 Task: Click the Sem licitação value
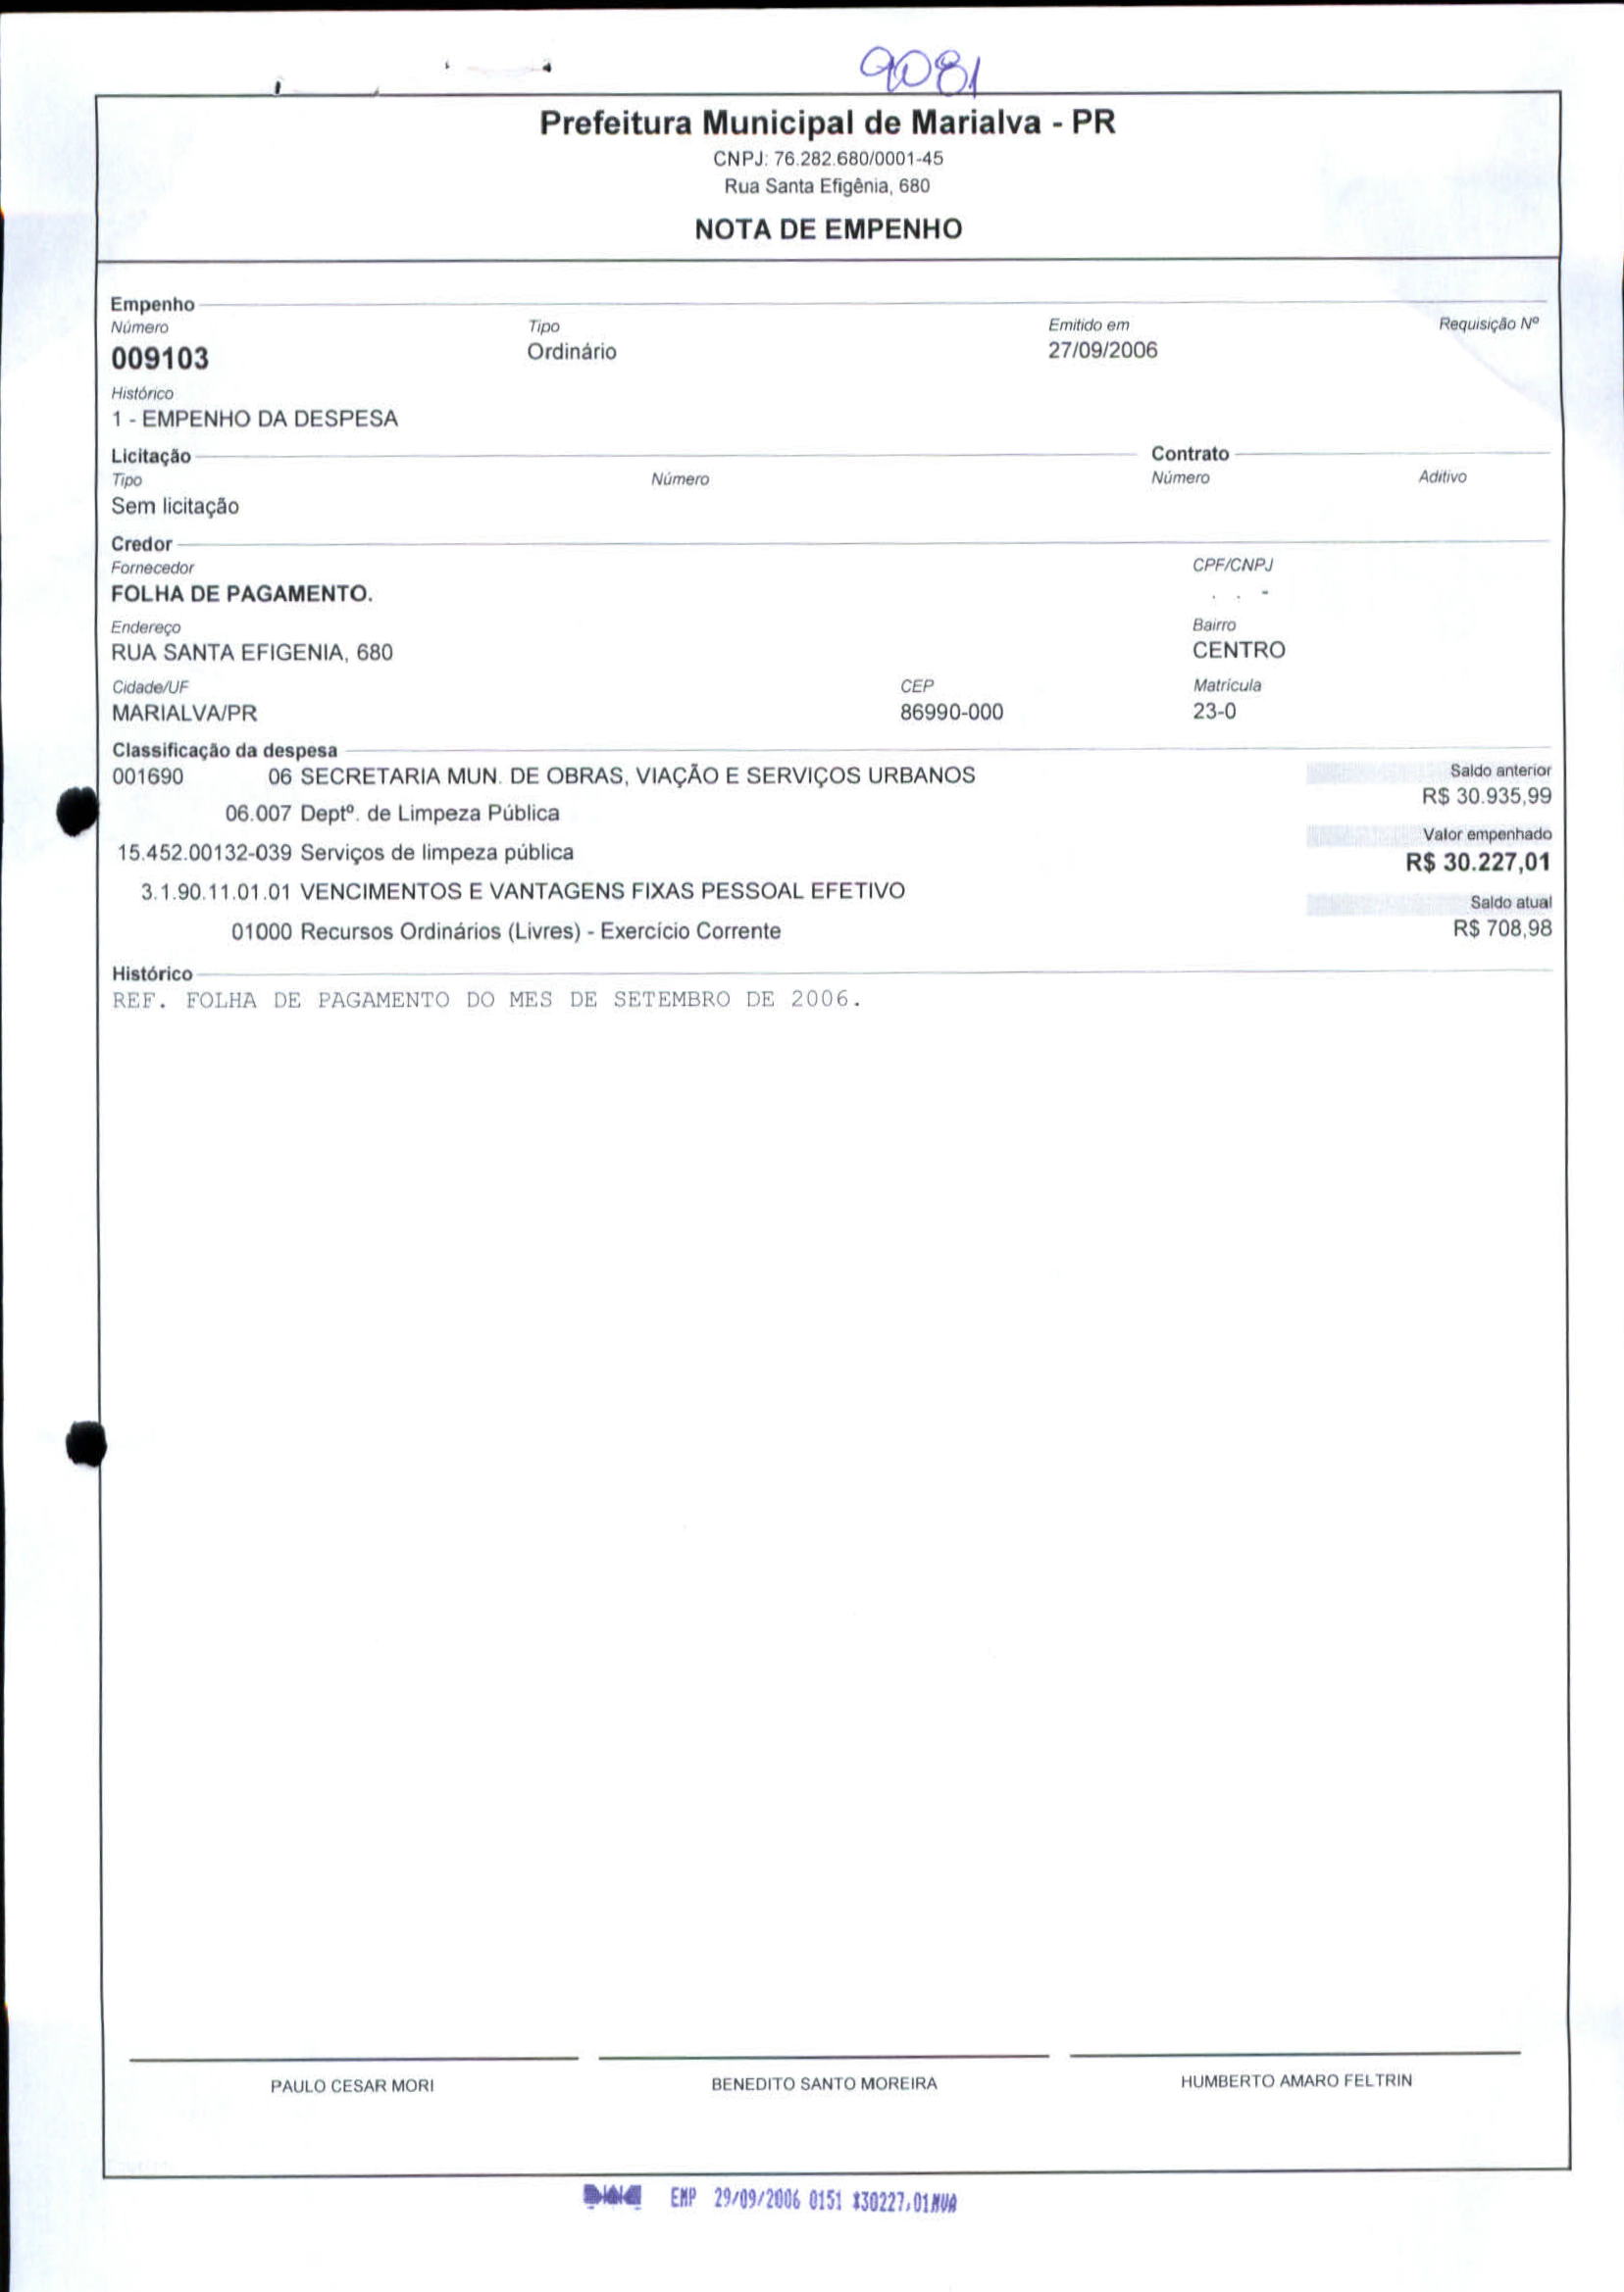175,506
